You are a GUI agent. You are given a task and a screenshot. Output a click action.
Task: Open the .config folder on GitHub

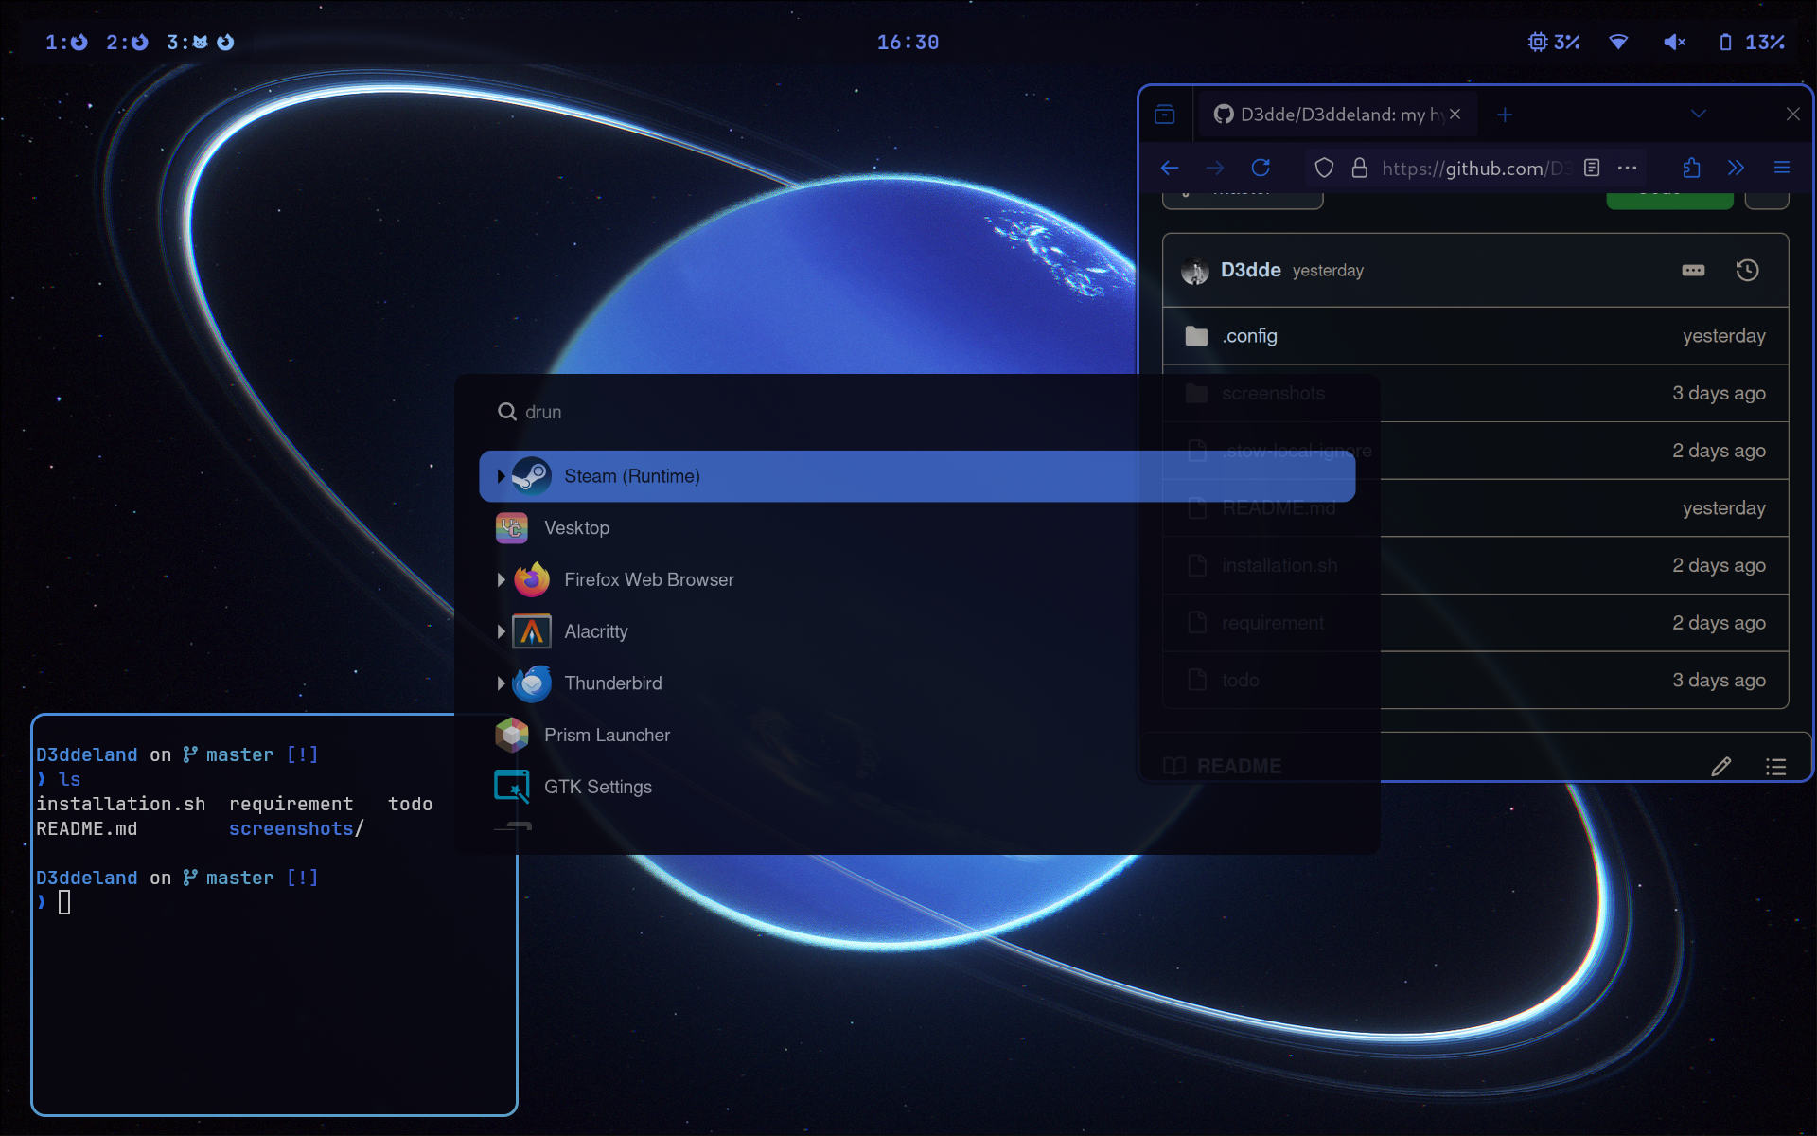pos(1249,336)
